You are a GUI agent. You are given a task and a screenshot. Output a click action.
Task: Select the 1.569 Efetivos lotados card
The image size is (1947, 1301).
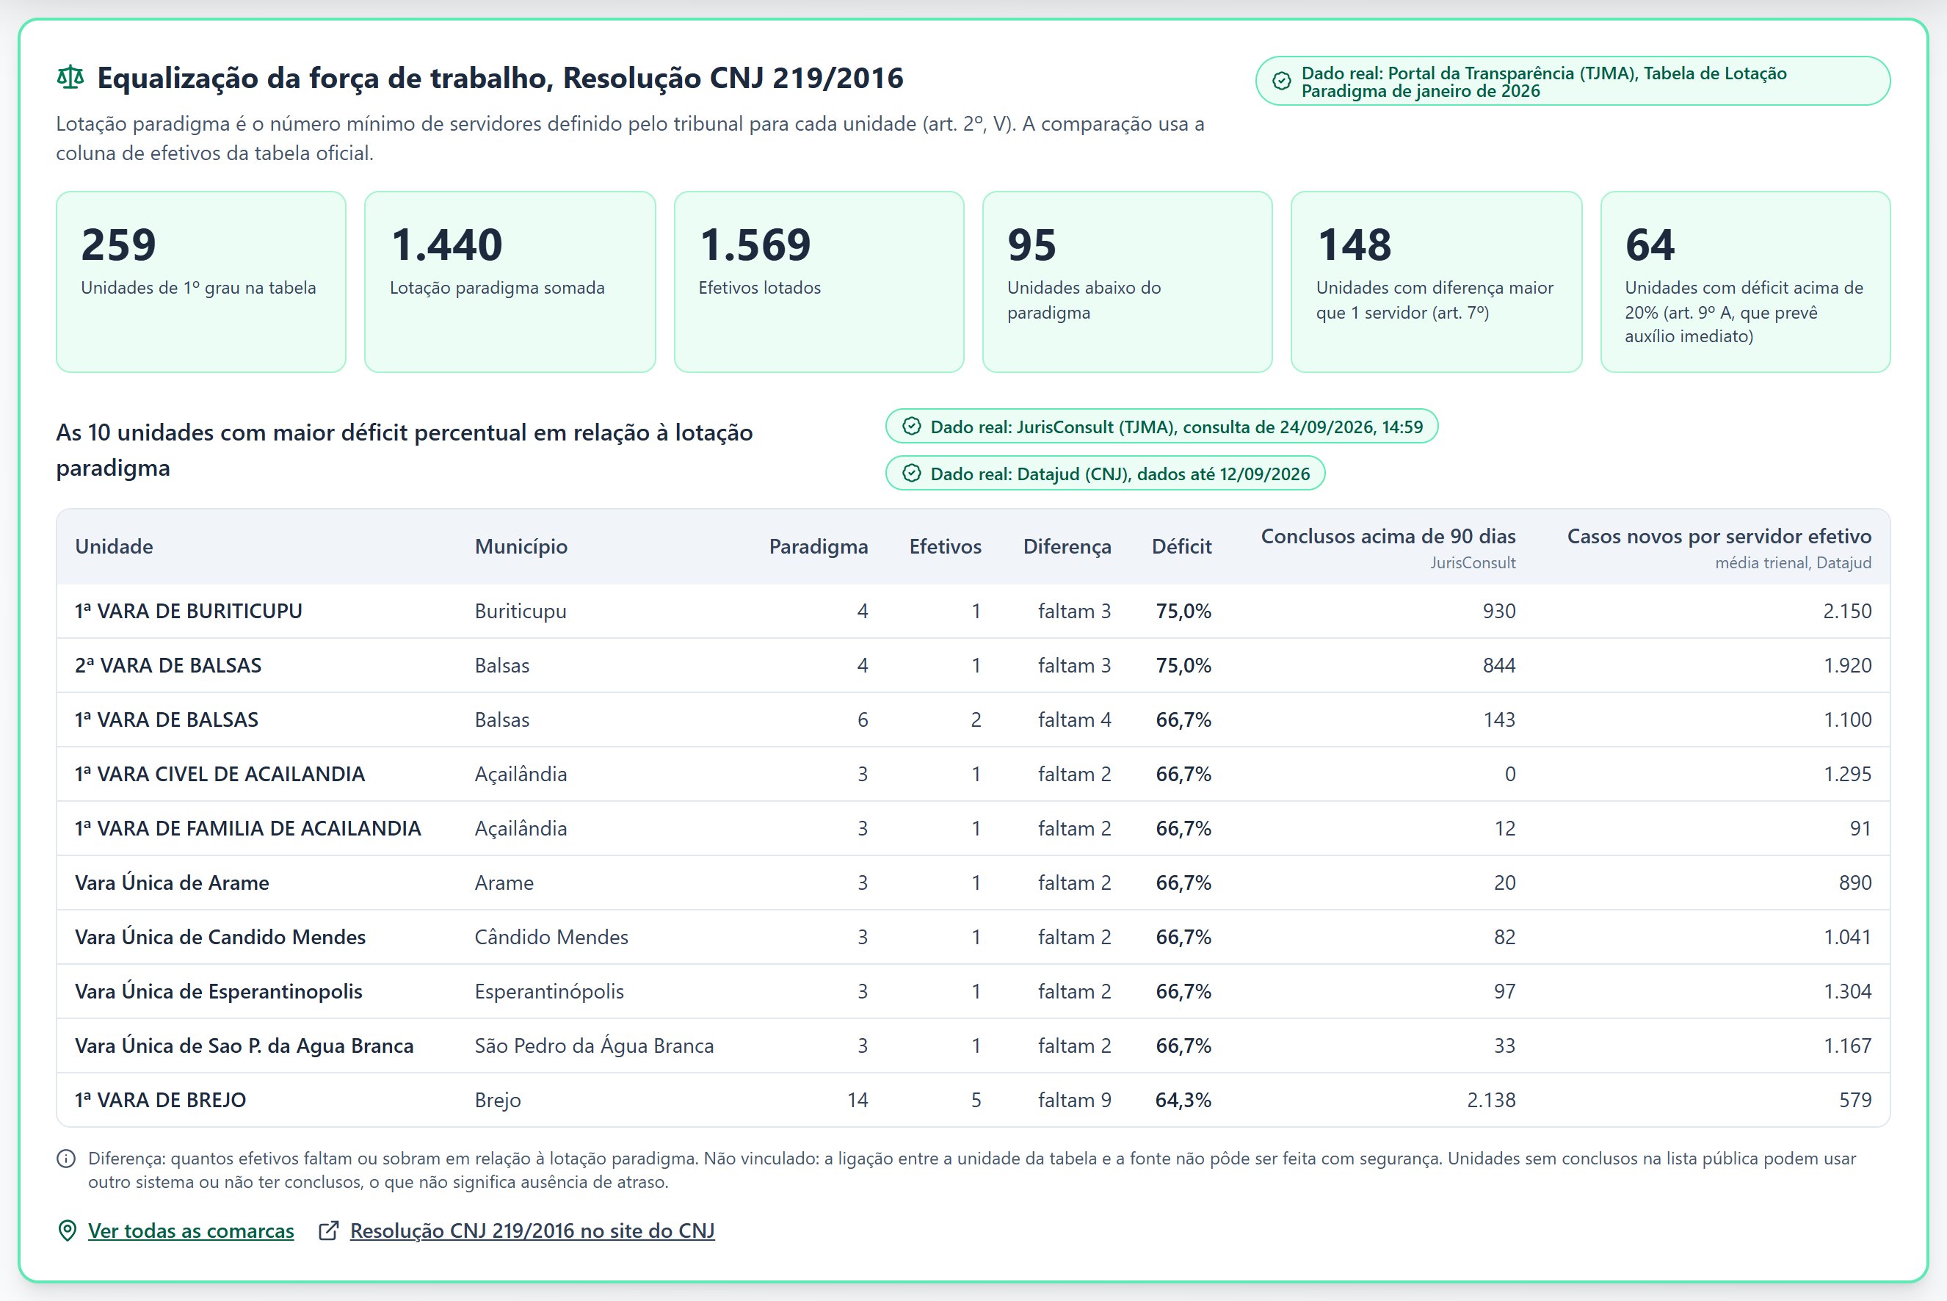[819, 282]
